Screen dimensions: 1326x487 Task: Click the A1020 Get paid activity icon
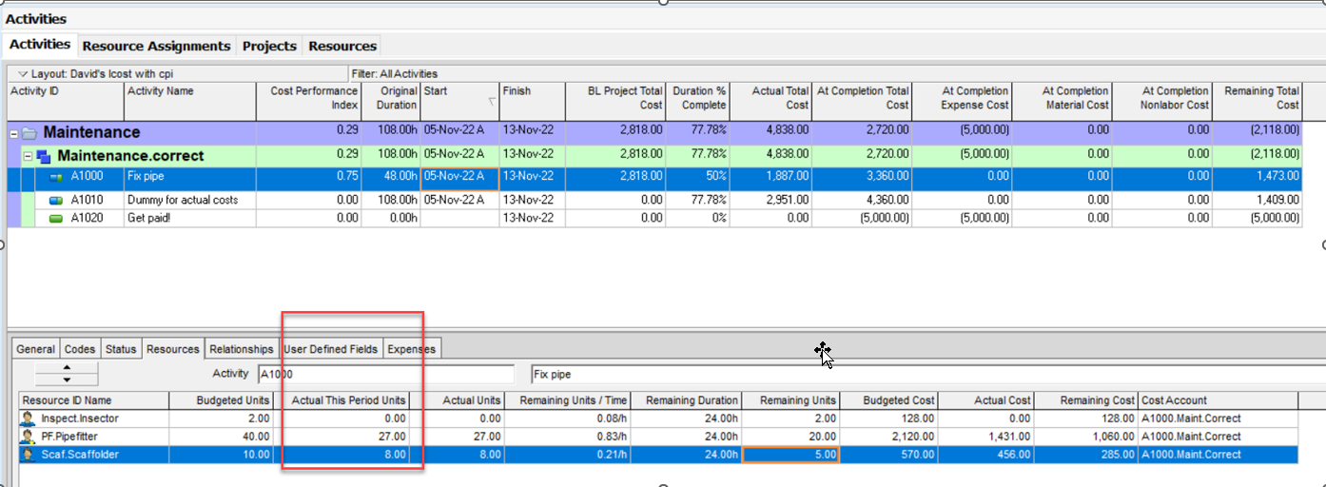56,218
